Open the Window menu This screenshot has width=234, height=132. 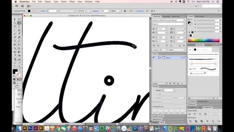(88, 1)
